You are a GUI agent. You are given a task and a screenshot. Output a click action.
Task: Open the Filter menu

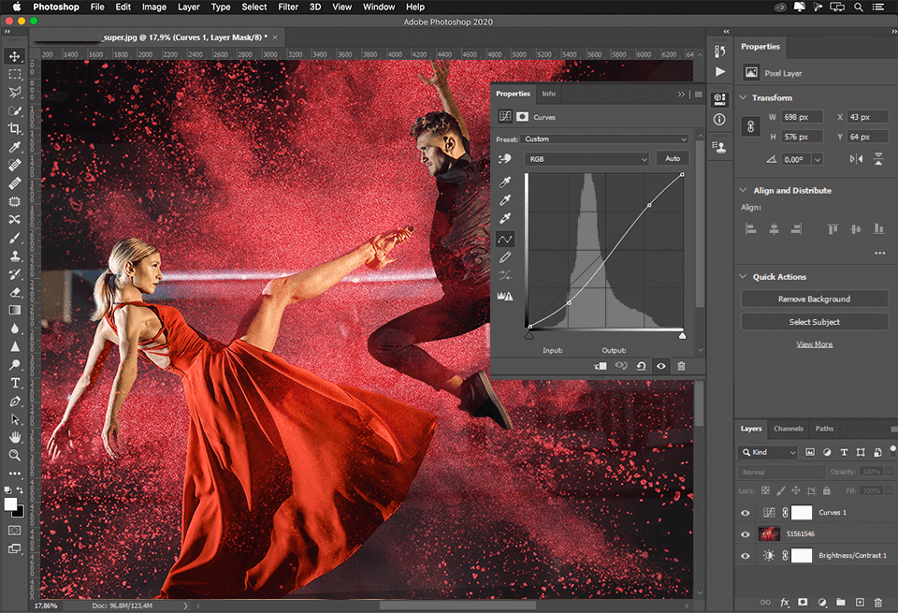click(287, 7)
